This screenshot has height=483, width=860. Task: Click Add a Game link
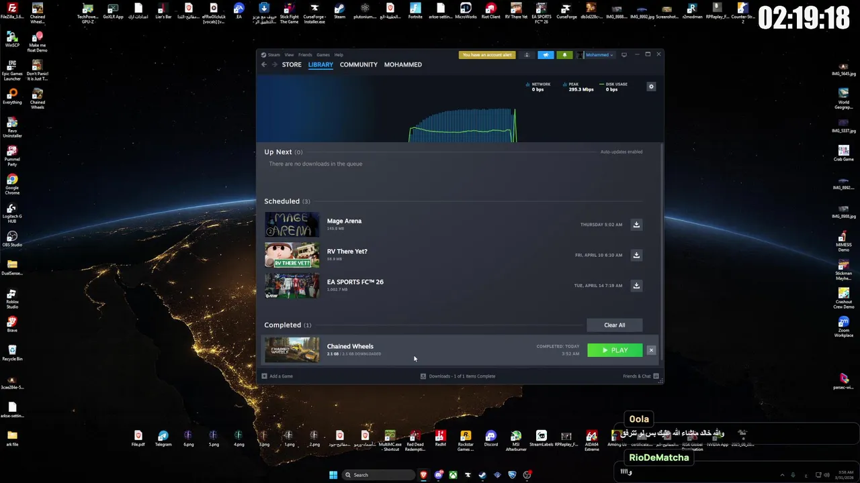tap(277, 376)
